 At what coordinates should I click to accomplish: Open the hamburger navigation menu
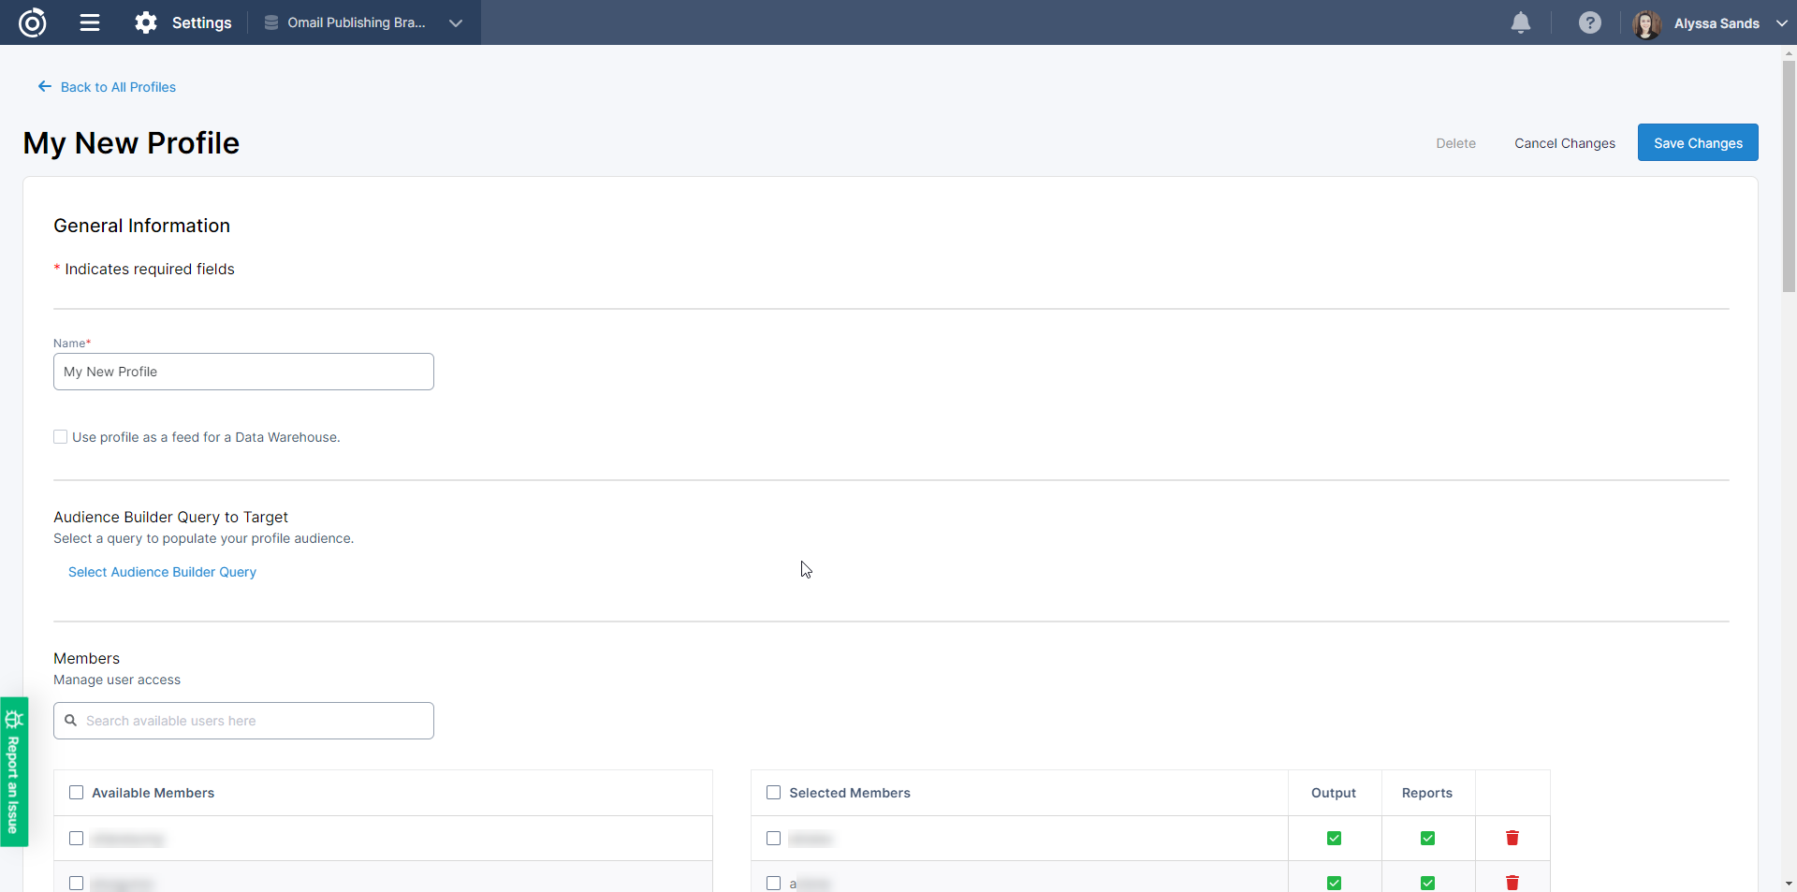click(90, 22)
